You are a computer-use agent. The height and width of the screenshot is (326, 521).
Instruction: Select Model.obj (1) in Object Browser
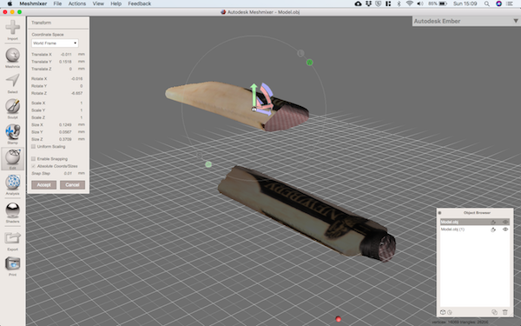pos(475,230)
